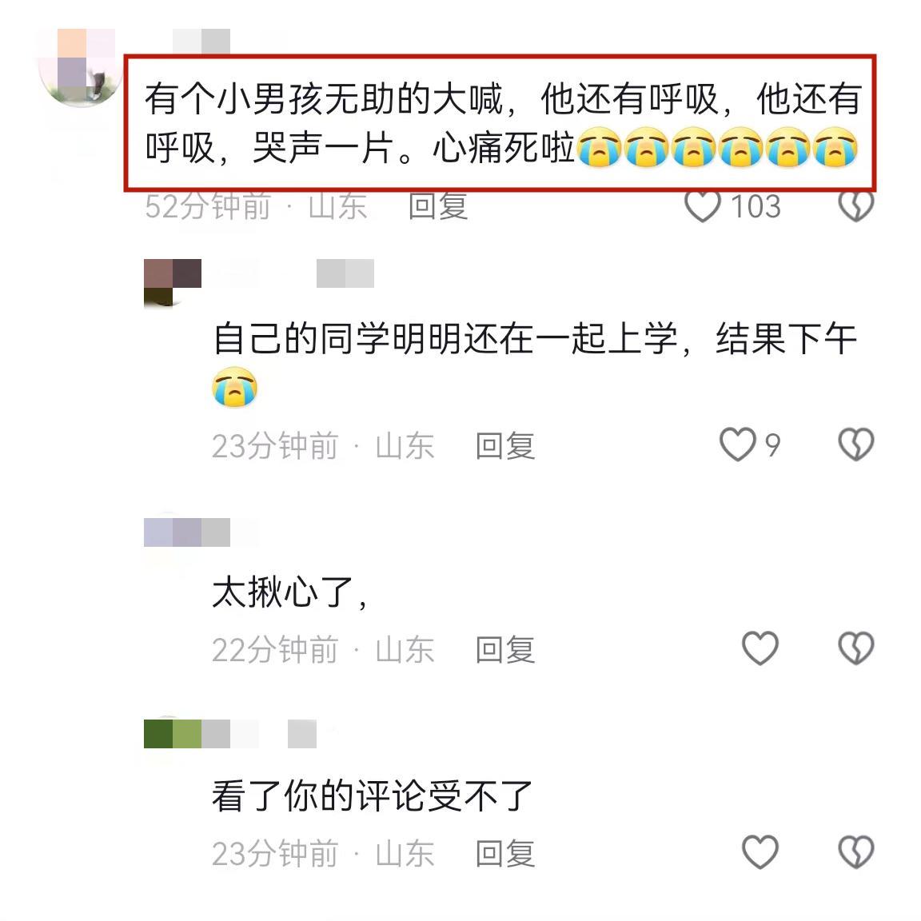921x921 pixels.
Task: Like the '太揪心了' comment
Action: (760, 648)
